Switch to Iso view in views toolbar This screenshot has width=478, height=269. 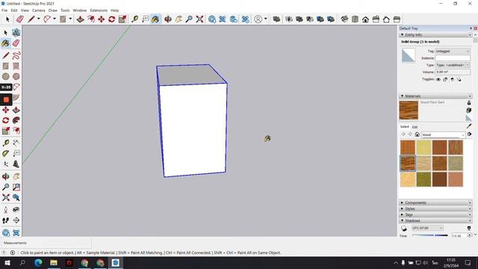(344, 19)
